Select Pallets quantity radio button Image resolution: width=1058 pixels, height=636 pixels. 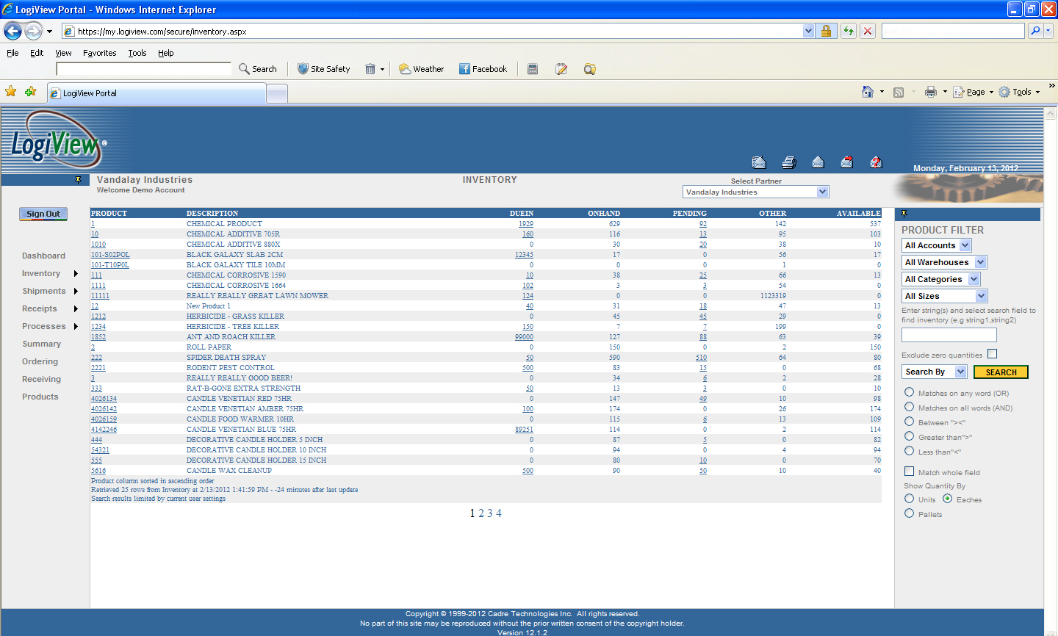tap(909, 513)
